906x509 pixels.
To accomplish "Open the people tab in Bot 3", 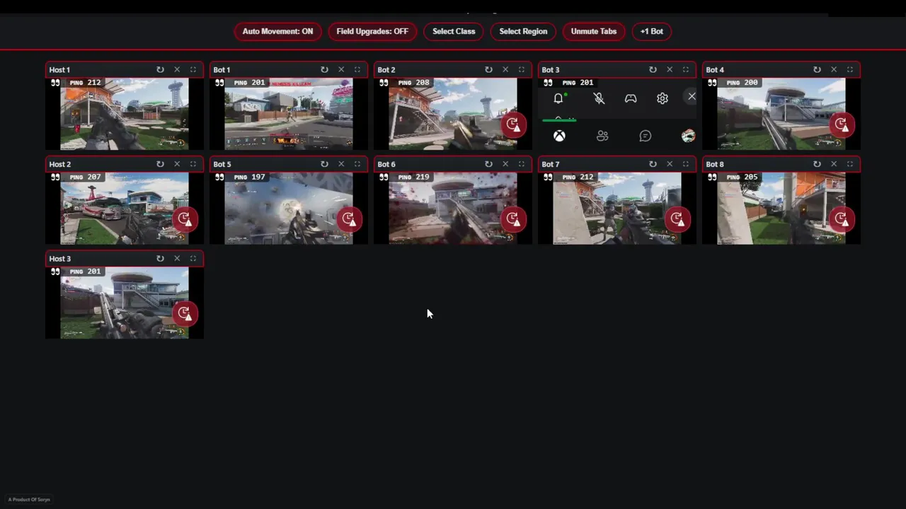I will 602,136.
